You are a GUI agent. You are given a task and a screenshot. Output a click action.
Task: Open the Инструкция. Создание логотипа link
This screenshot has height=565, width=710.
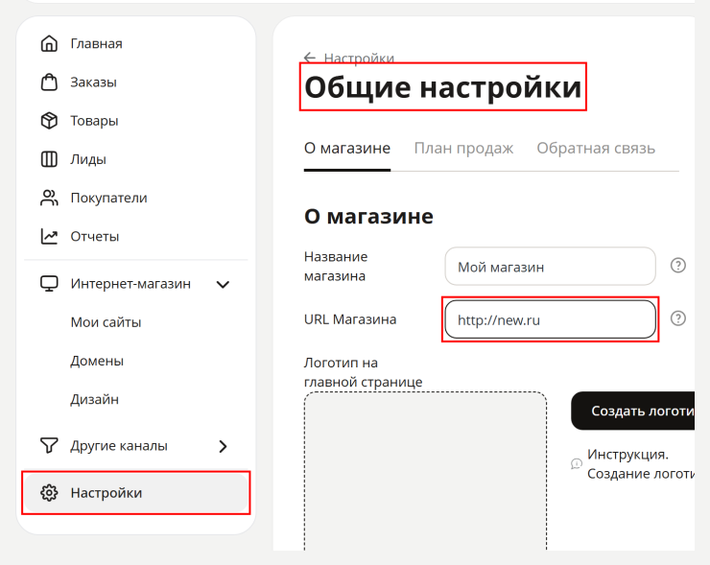coord(641,463)
